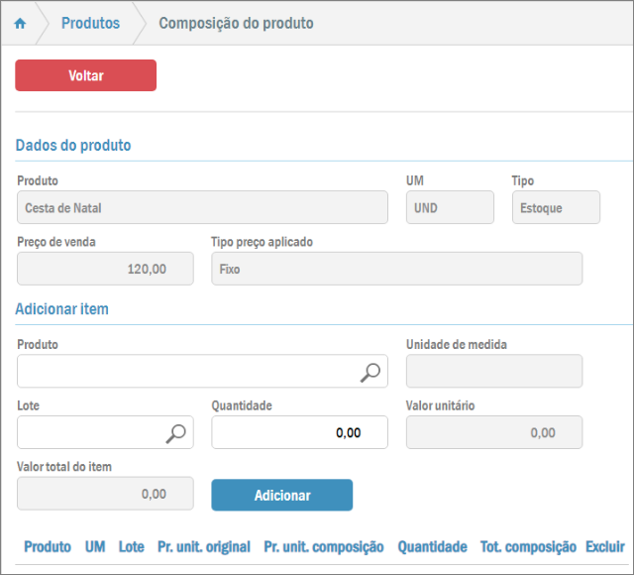Image resolution: width=634 pixels, height=575 pixels.
Task: Click the Unidade de medida field
Action: coord(493,372)
